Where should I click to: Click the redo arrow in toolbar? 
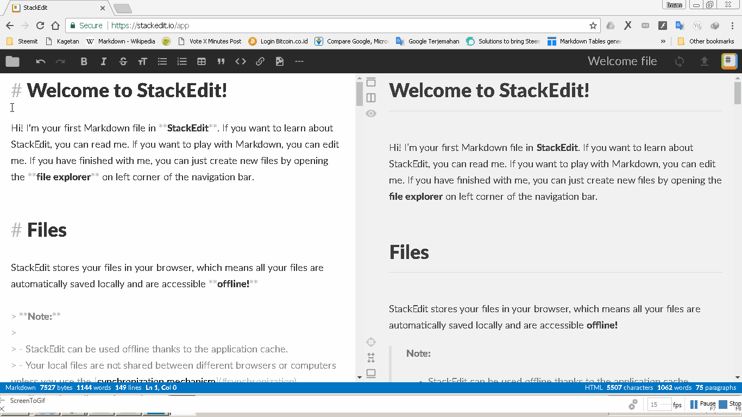click(60, 61)
